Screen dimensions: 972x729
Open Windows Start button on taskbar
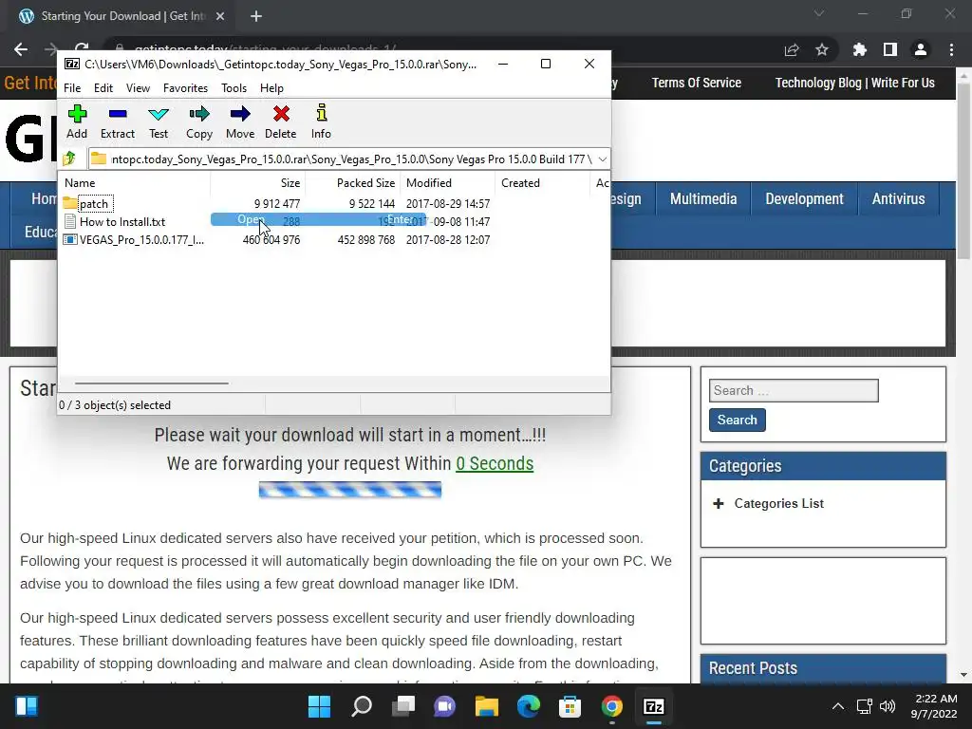tap(319, 706)
